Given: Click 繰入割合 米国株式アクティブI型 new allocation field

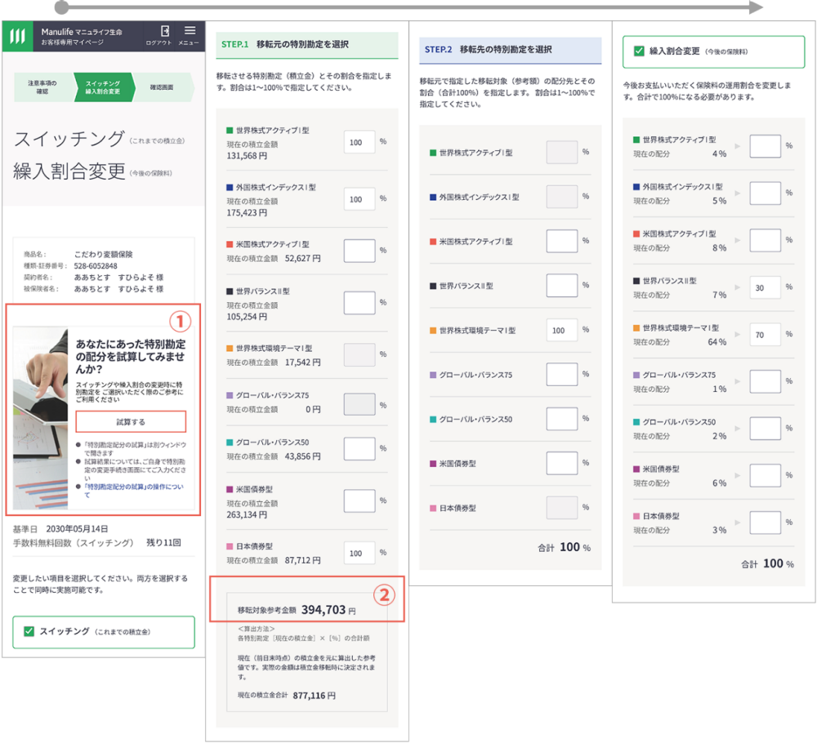Looking at the screenshot, I should click(x=766, y=241).
